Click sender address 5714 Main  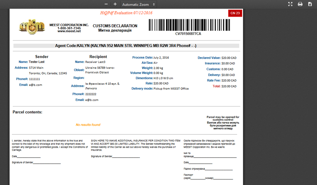click(x=36, y=68)
